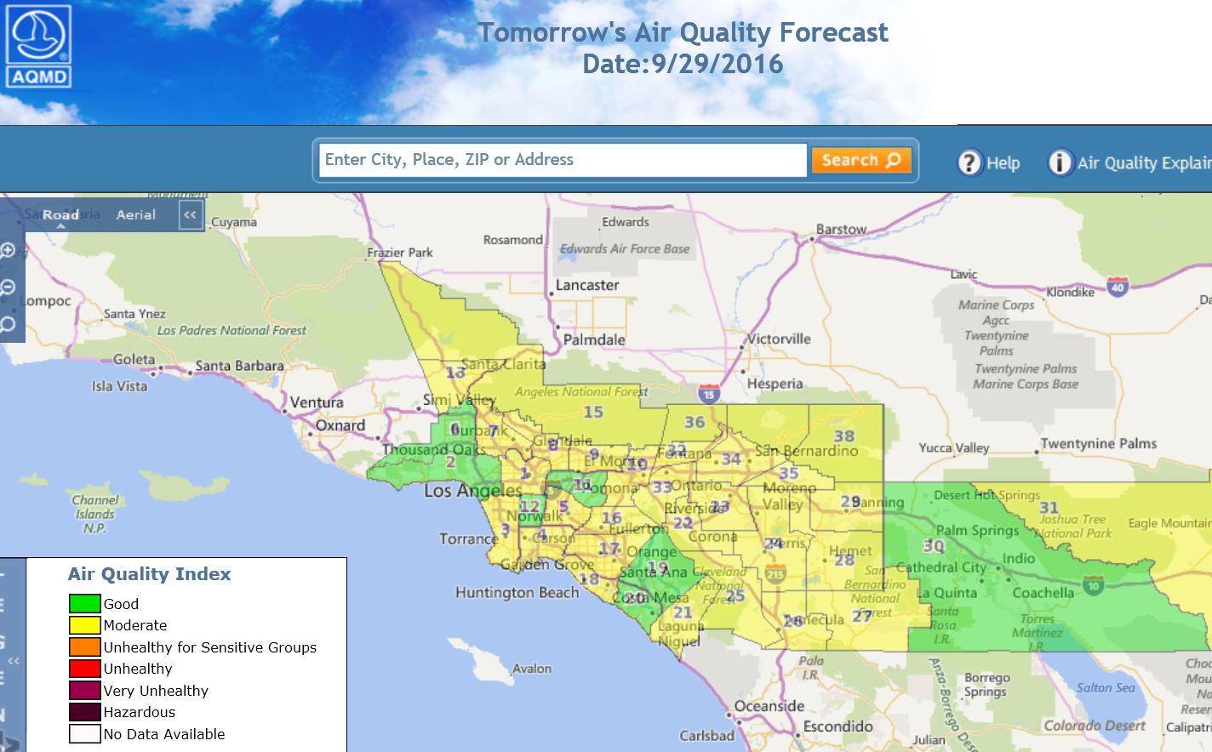Click area 38 east of San Bernardino

843,436
